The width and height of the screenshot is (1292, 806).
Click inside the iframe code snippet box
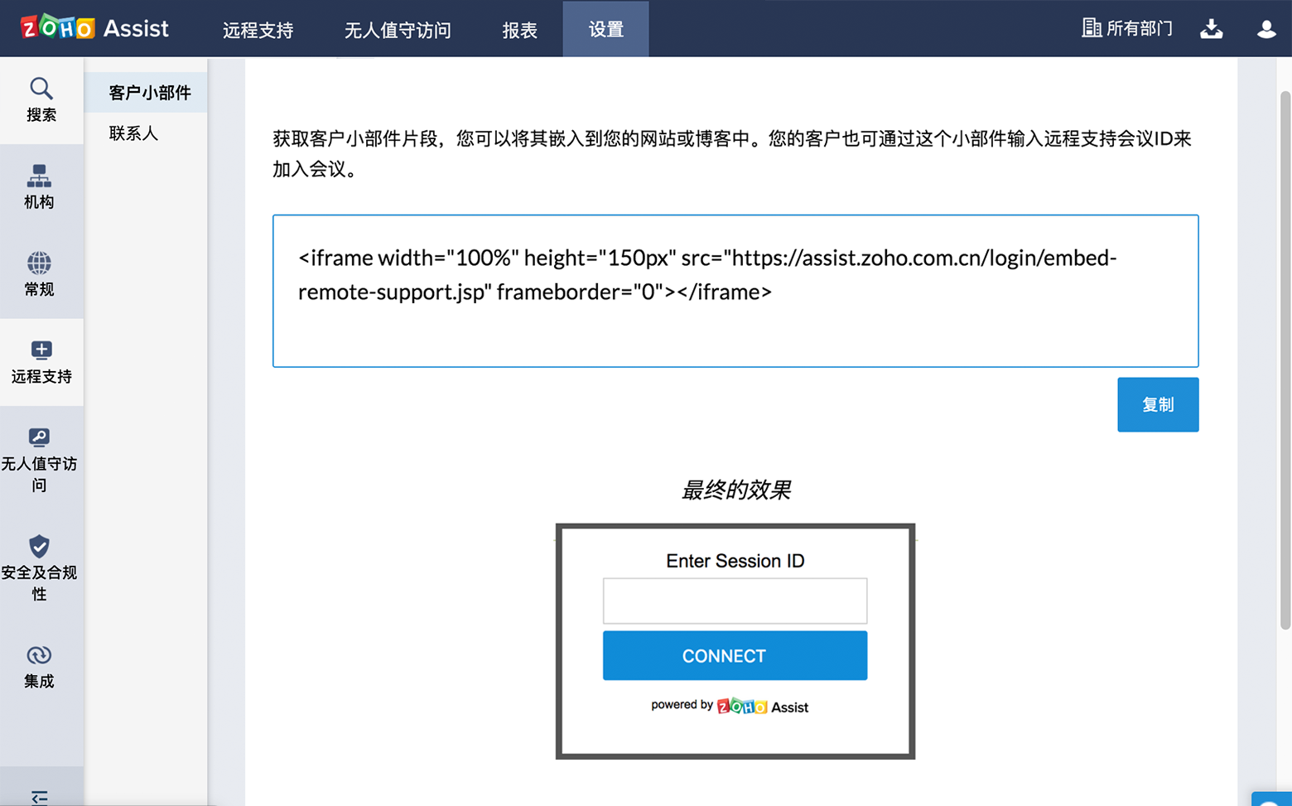[x=735, y=291]
